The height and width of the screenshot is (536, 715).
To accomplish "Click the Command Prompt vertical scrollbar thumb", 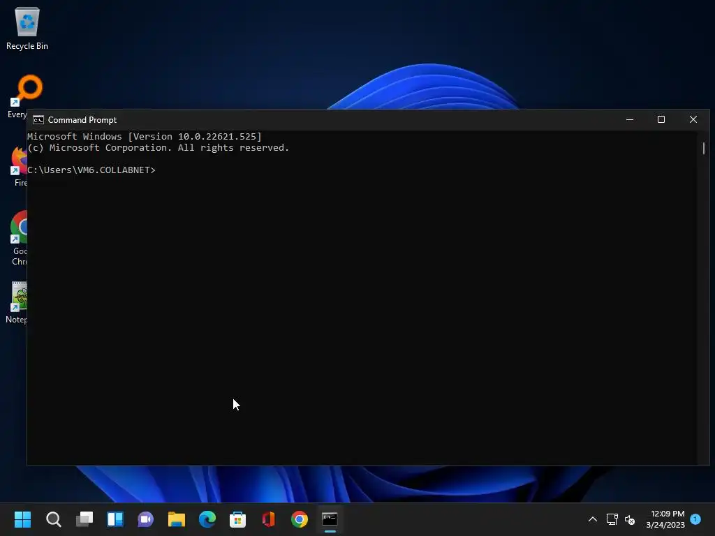I will (704, 148).
